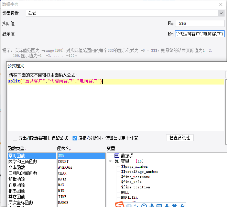Select the MAX function name
227x207 pixels.
(x=82, y=185)
